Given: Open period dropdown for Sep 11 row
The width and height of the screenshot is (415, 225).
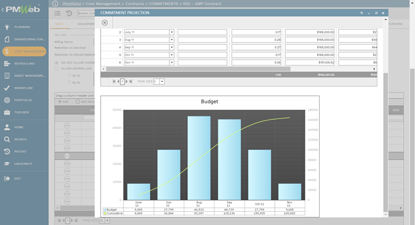Looking at the screenshot, I should pyautogui.click(x=172, y=47).
